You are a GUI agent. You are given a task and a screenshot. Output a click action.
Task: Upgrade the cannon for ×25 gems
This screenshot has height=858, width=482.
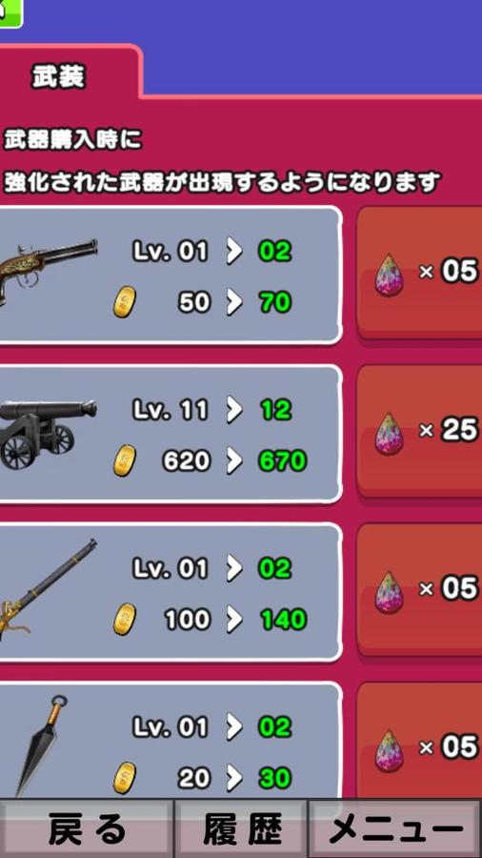point(419,432)
